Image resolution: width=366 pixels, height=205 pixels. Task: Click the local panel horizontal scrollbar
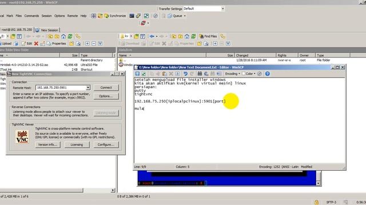[41, 190]
